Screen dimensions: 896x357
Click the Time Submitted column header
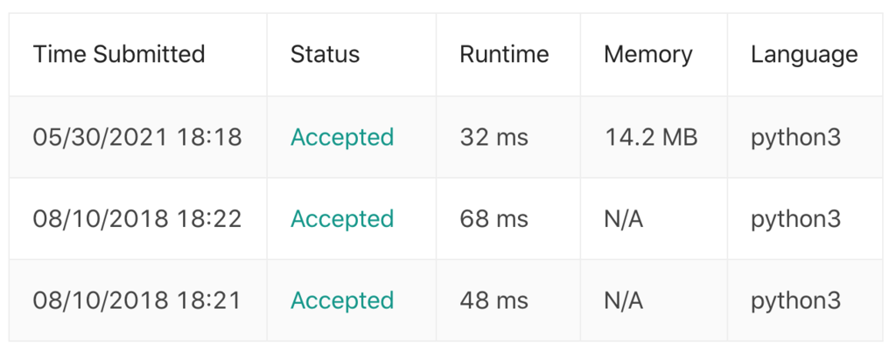[119, 55]
